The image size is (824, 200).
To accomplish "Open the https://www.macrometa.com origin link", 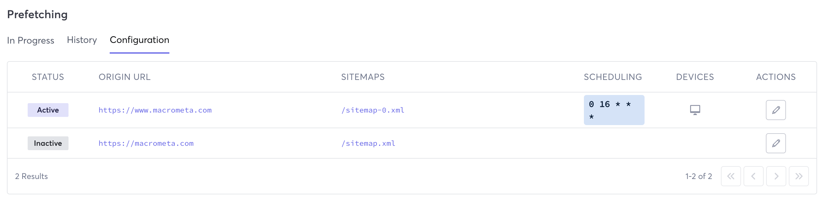I will coord(155,110).
